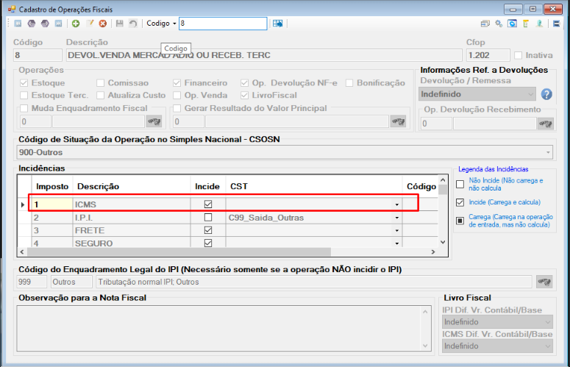Click the undo arrow icon
The image size is (570, 367).
click(x=133, y=24)
